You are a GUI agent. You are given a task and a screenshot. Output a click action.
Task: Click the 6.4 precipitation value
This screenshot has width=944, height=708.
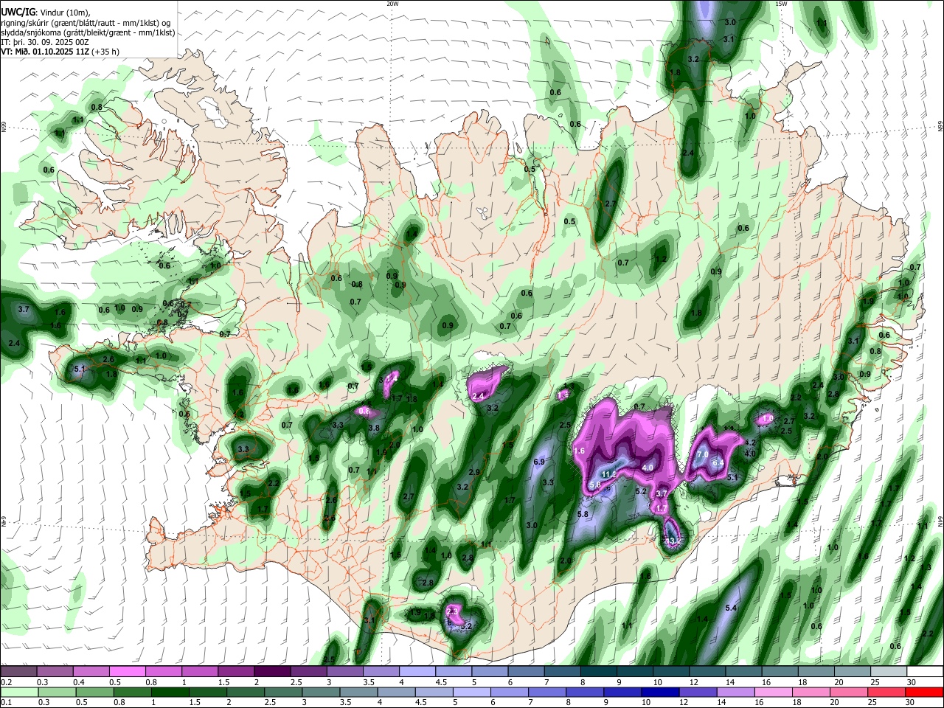(718, 462)
